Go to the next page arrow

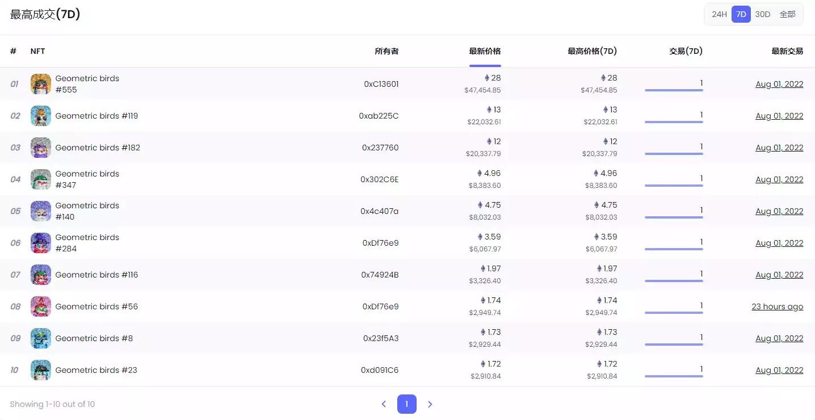point(430,404)
